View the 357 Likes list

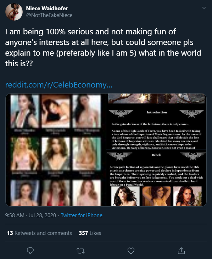(x=90, y=233)
